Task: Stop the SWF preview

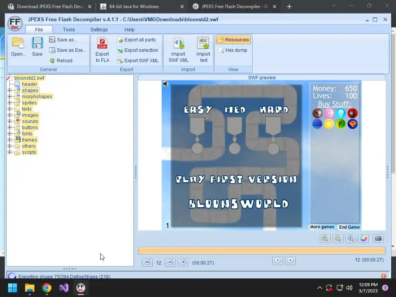Action: click(290, 260)
